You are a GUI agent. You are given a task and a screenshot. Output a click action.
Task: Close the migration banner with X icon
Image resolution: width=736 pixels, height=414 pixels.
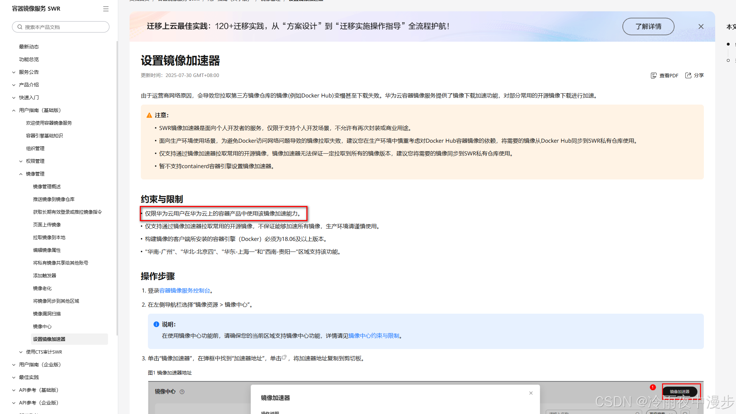click(701, 26)
